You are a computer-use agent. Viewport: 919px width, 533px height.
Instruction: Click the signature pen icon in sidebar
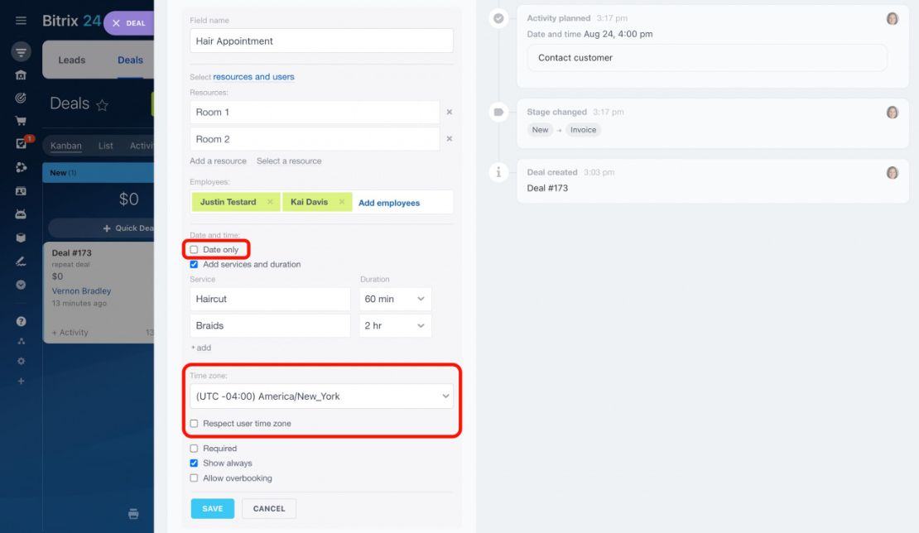tap(21, 262)
